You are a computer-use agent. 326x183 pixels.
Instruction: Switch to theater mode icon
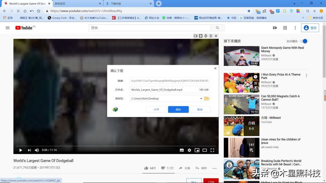(205, 150)
